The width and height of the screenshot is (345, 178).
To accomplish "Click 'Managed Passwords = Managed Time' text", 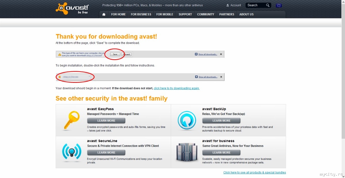I will click(x=113, y=114).
